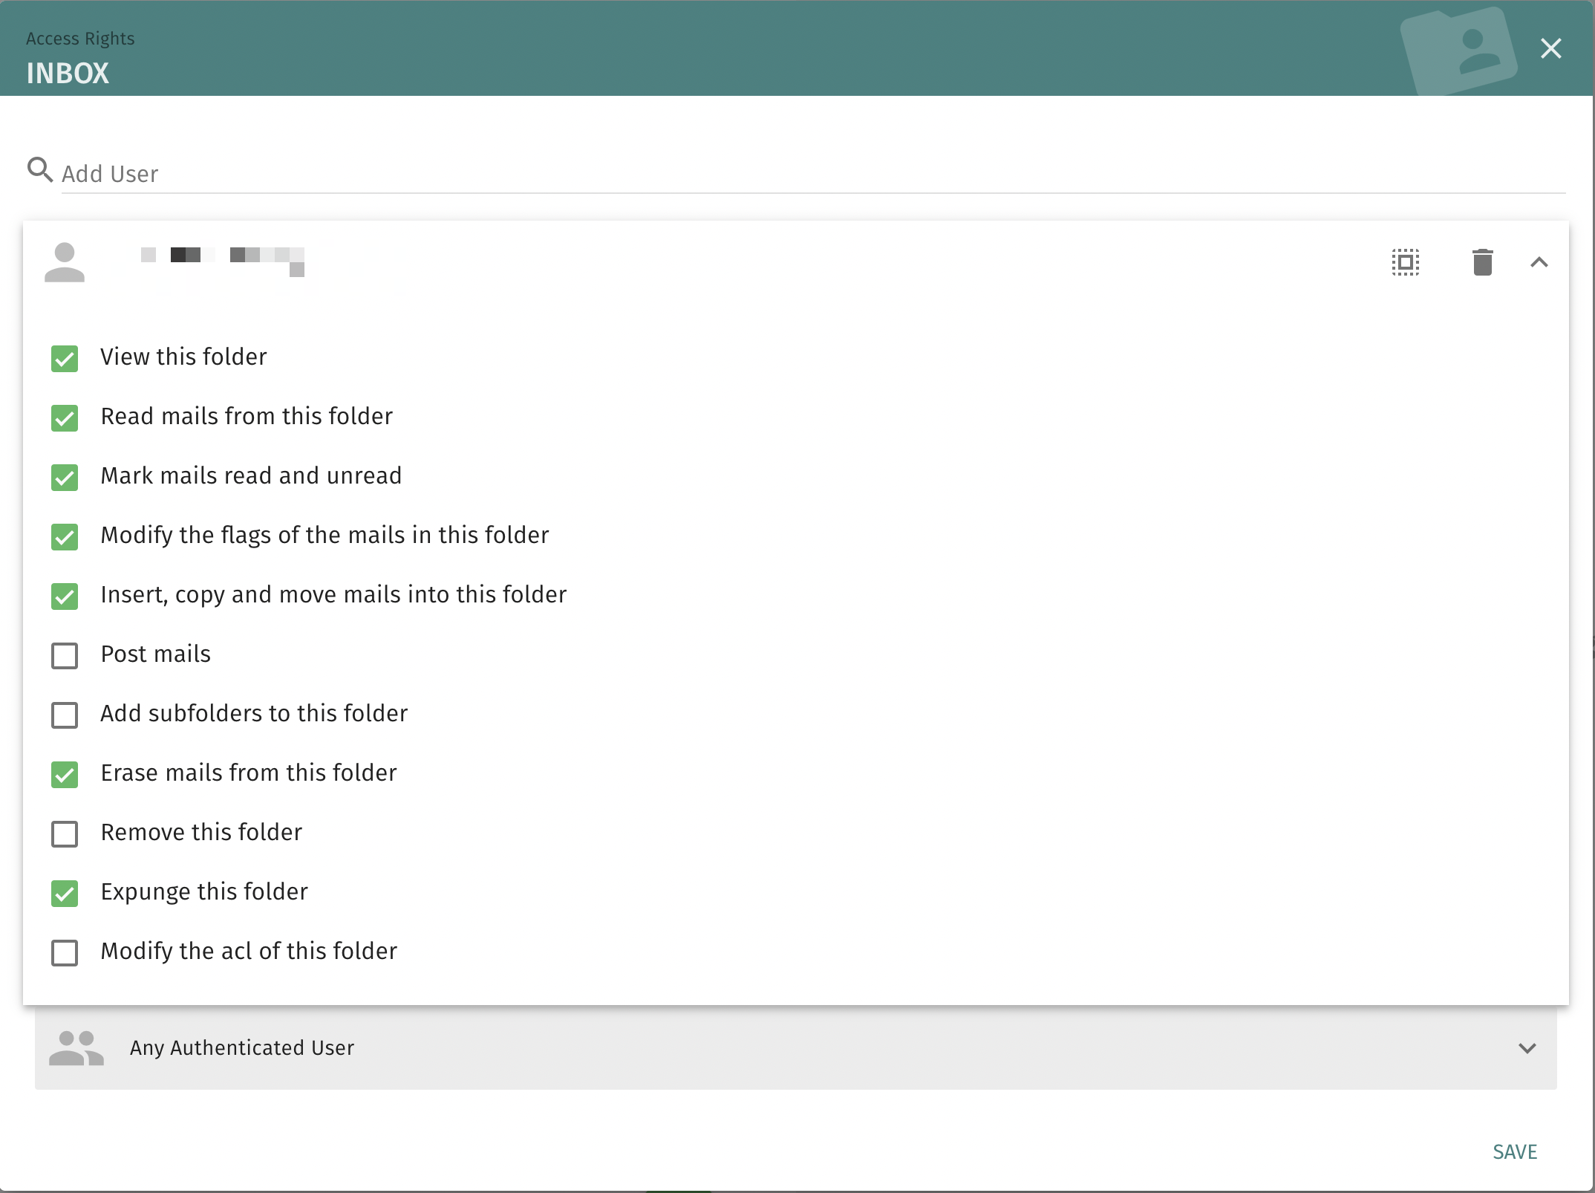Click the select-all rights icon
The width and height of the screenshot is (1595, 1193).
point(1405,262)
